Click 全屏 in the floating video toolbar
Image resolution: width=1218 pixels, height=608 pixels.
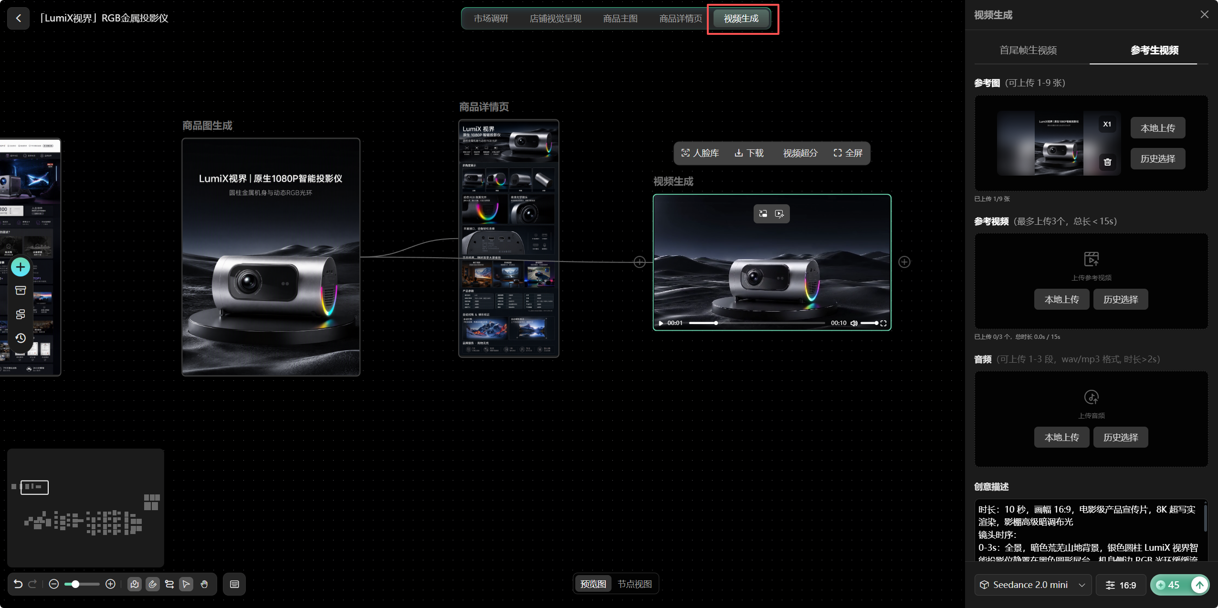848,153
